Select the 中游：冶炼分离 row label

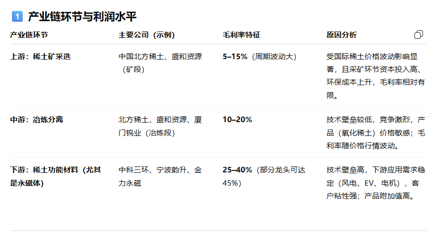click(x=37, y=120)
